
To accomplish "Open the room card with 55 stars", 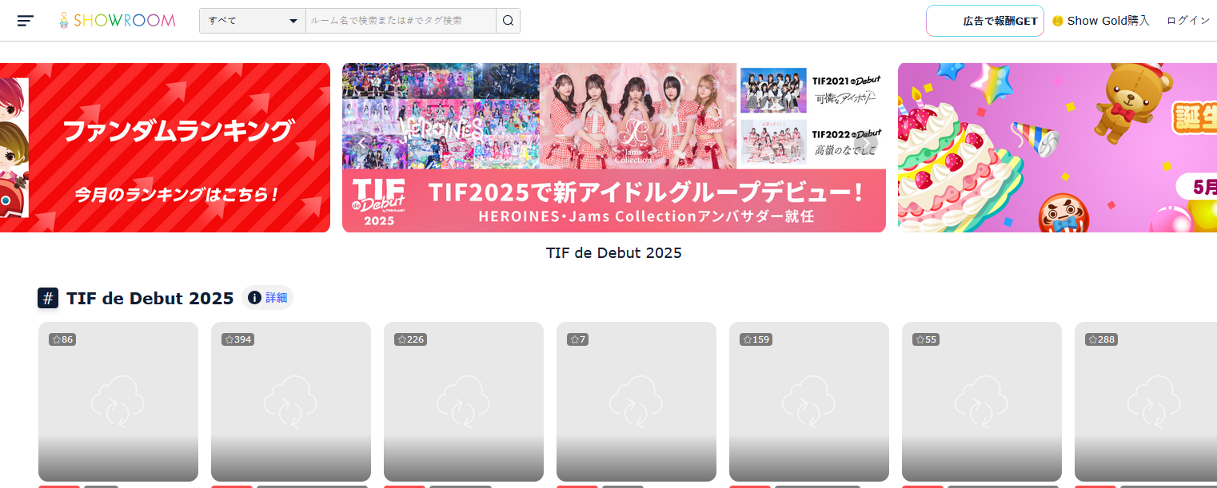I will (982, 402).
